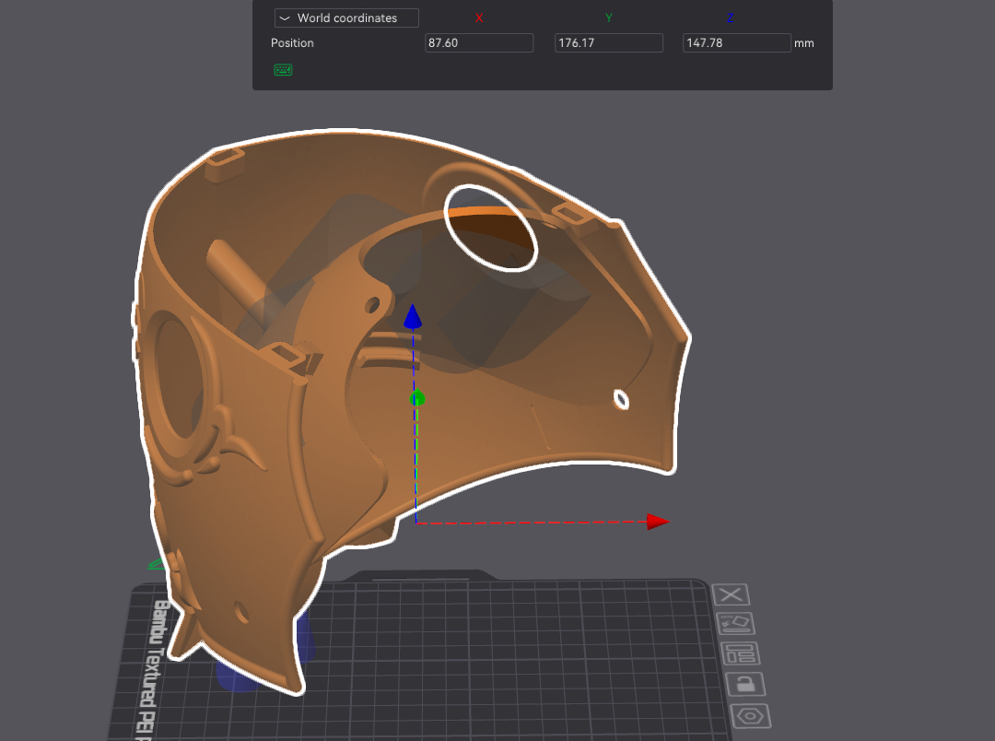995x741 pixels.
Task: Open the World coordinates dropdown
Action: pyautogui.click(x=346, y=18)
